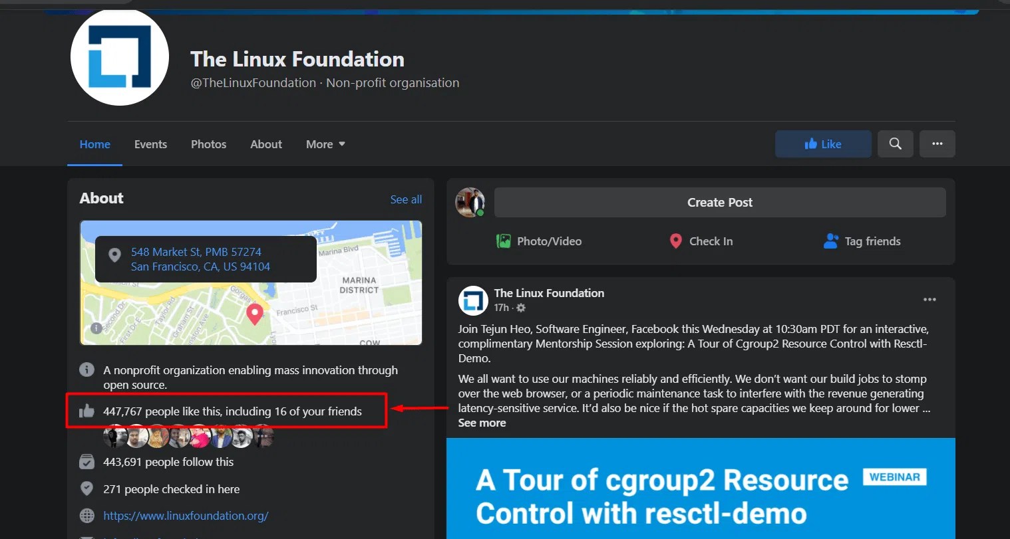Open the page options ellipsis icon

click(x=937, y=144)
